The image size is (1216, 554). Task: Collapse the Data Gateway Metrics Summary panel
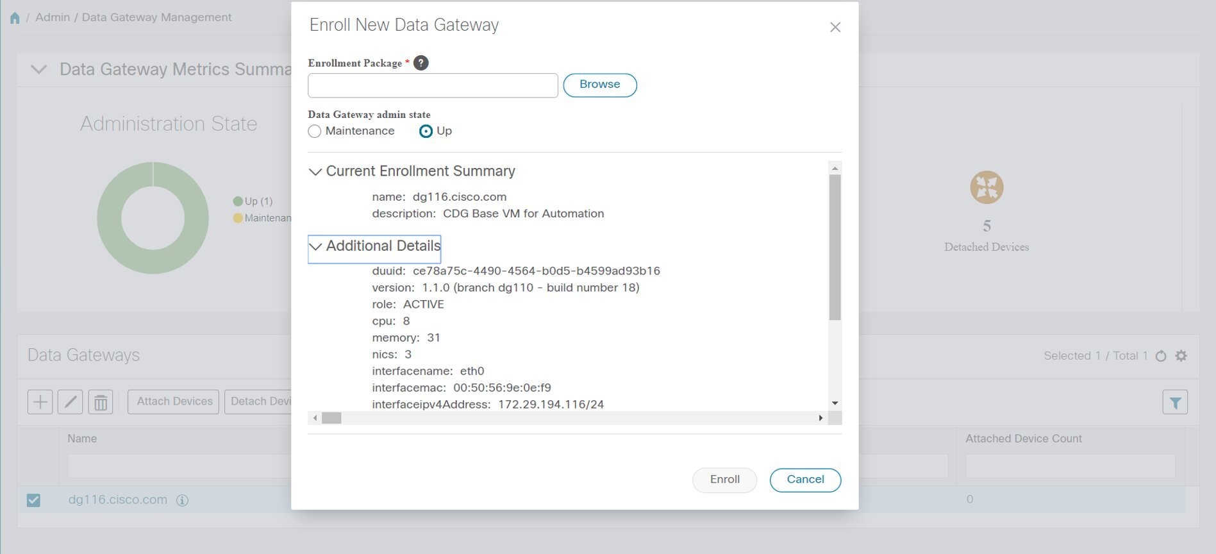coord(39,69)
